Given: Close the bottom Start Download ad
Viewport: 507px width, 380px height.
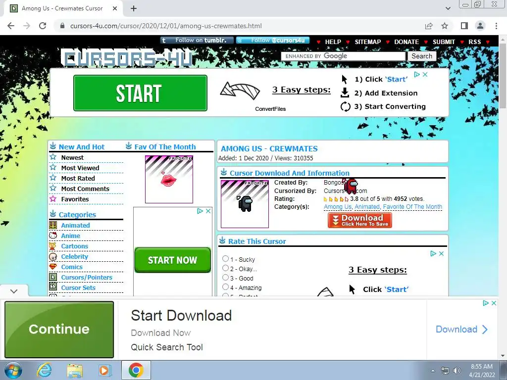Looking at the screenshot, I should coord(494,303).
